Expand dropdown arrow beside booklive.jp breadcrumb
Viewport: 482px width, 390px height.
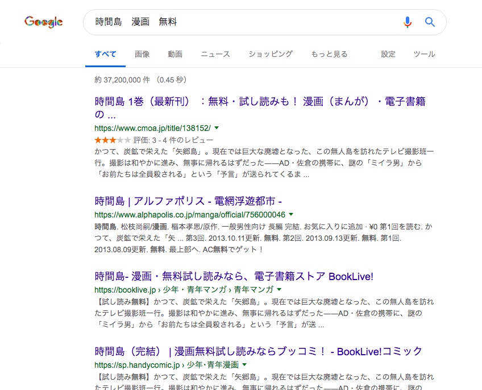pyautogui.click(x=279, y=289)
